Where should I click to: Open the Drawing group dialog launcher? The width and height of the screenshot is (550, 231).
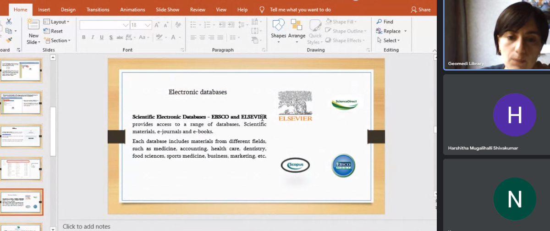pyautogui.click(x=368, y=49)
